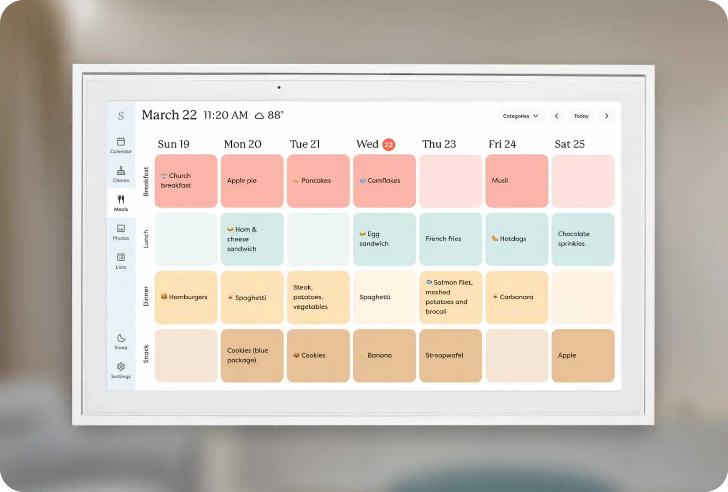Click the back navigation chevron
728x492 pixels.
point(556,115)
